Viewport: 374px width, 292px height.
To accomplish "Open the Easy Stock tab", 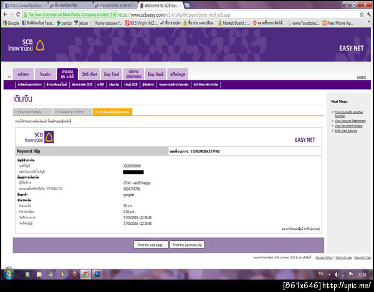I will (155, 74).
